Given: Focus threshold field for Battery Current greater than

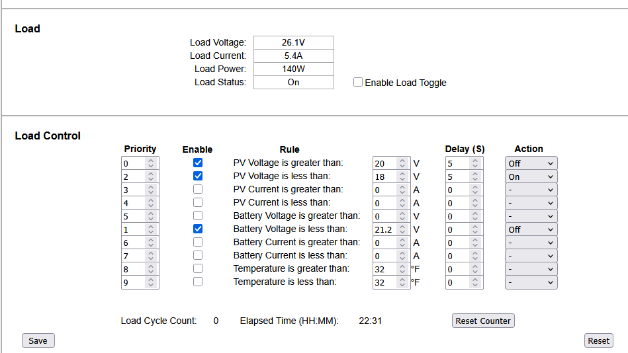Looking at the screenshot, I should point(391,243).
